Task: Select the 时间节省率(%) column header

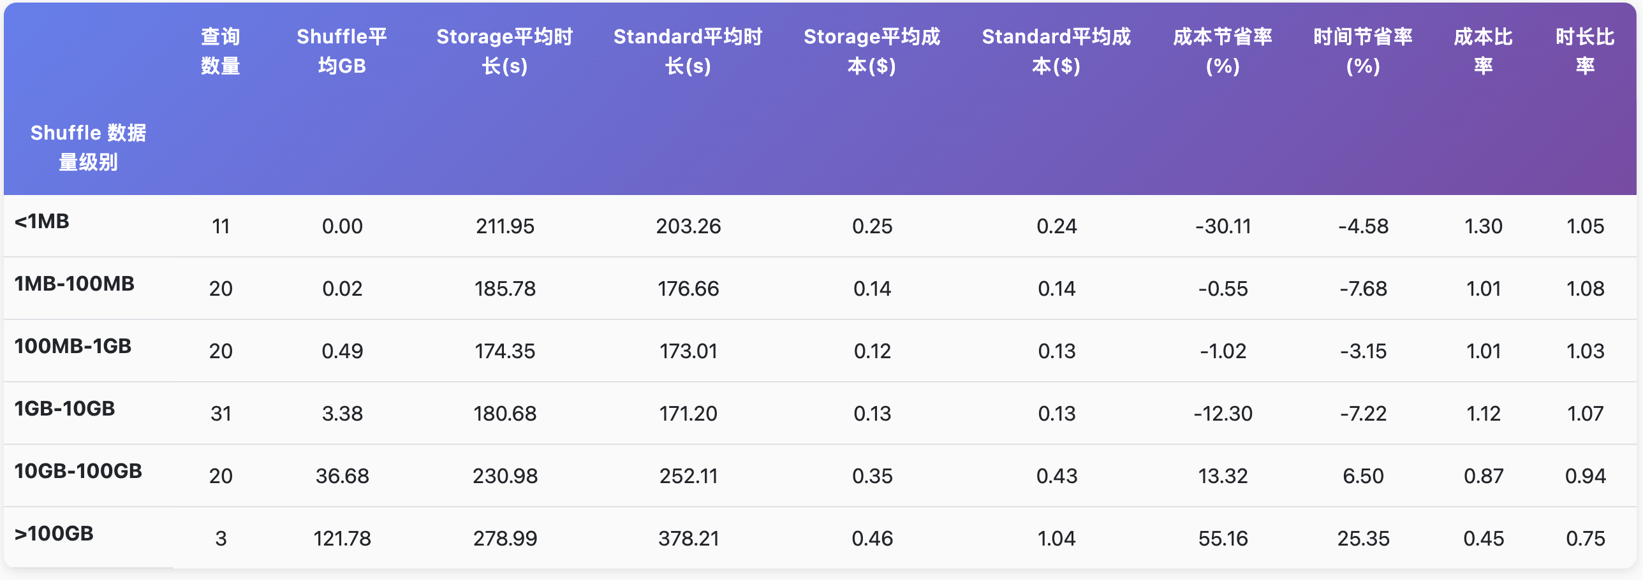Action: (x=1363, y=51)
